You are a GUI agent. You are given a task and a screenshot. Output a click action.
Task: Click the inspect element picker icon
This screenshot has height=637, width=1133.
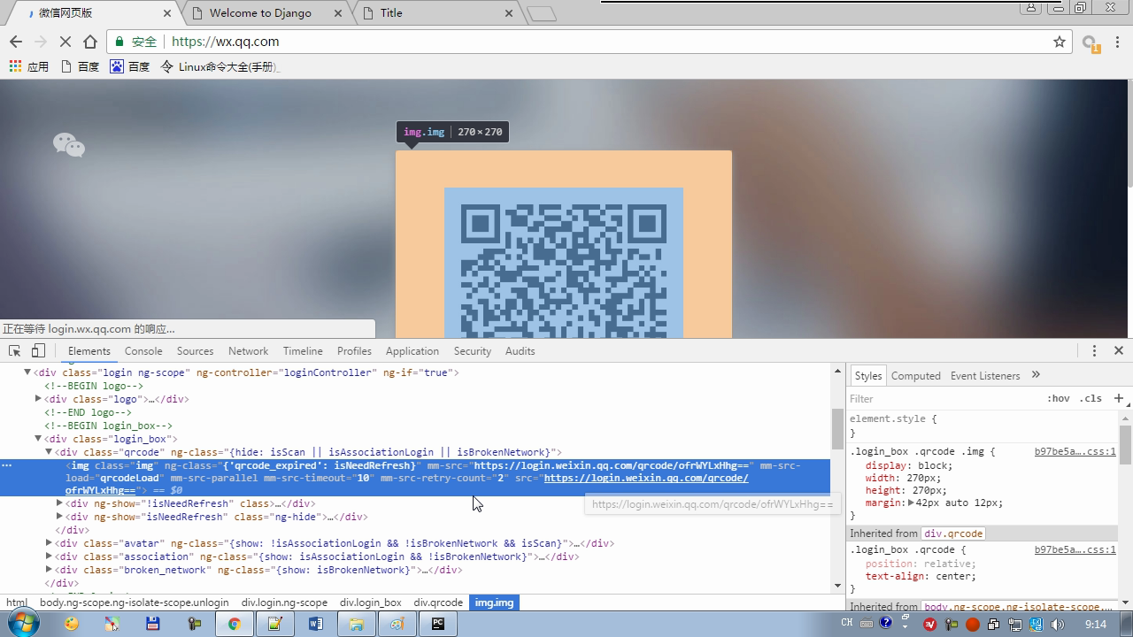[x=14, y=351]
